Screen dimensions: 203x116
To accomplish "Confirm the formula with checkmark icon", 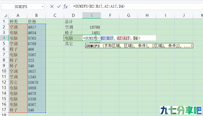I will [59, 6].
